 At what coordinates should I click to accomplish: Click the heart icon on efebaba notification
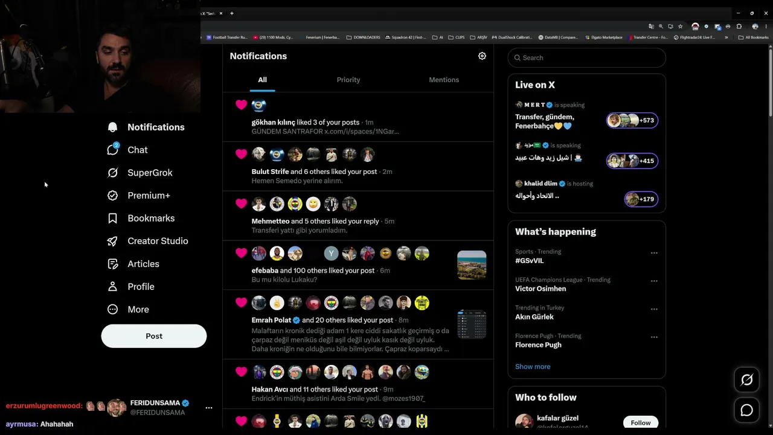(x=241, y=253)
